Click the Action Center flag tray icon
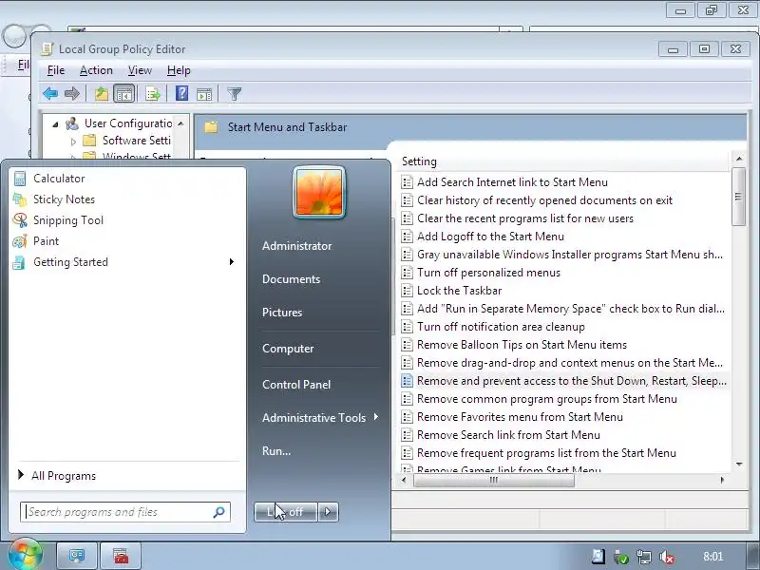 coord(598,557)
